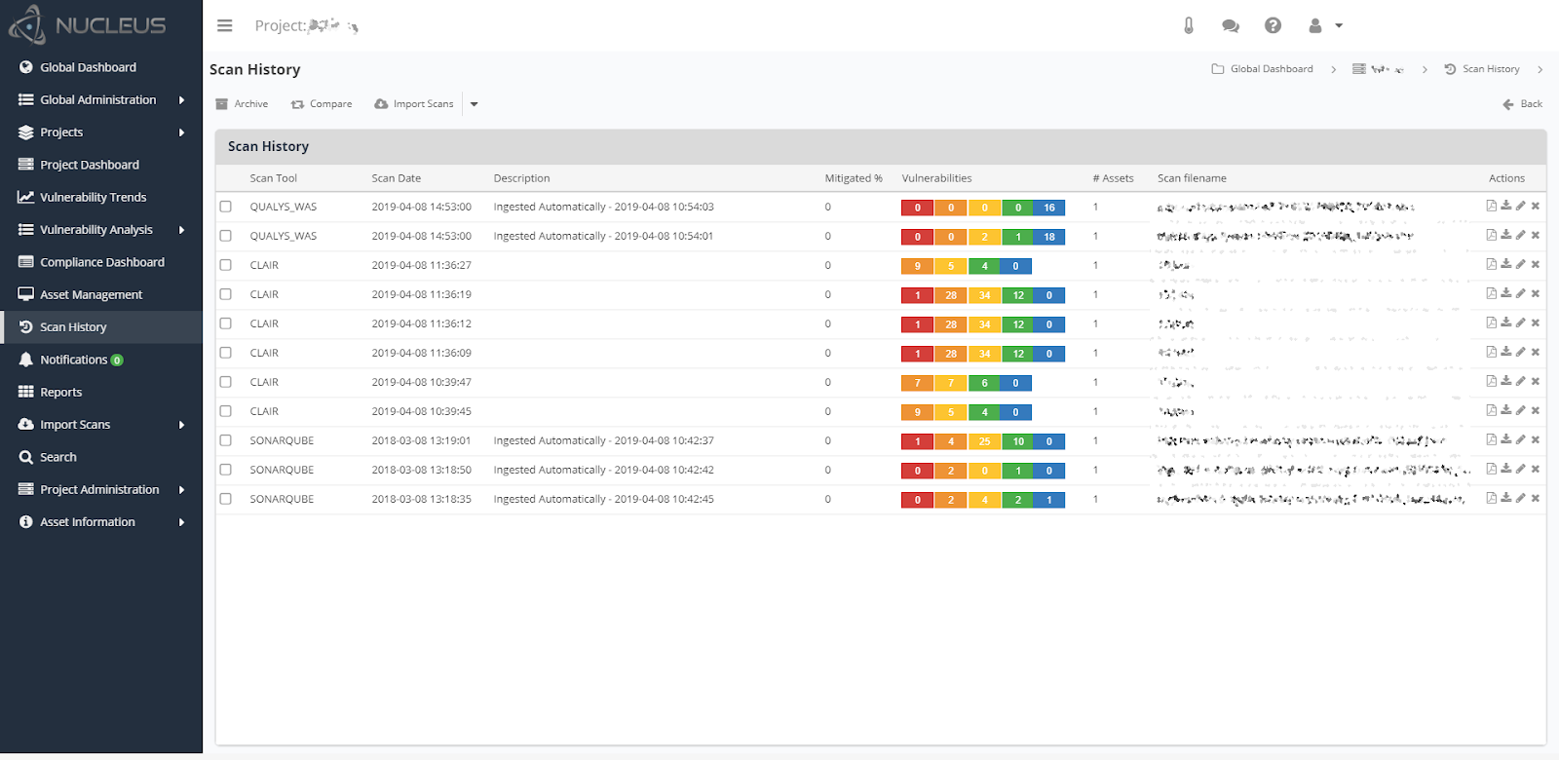Open Vulnerability Trends in sidebar
Screen dimensions: 1559x760
point(101,197)
